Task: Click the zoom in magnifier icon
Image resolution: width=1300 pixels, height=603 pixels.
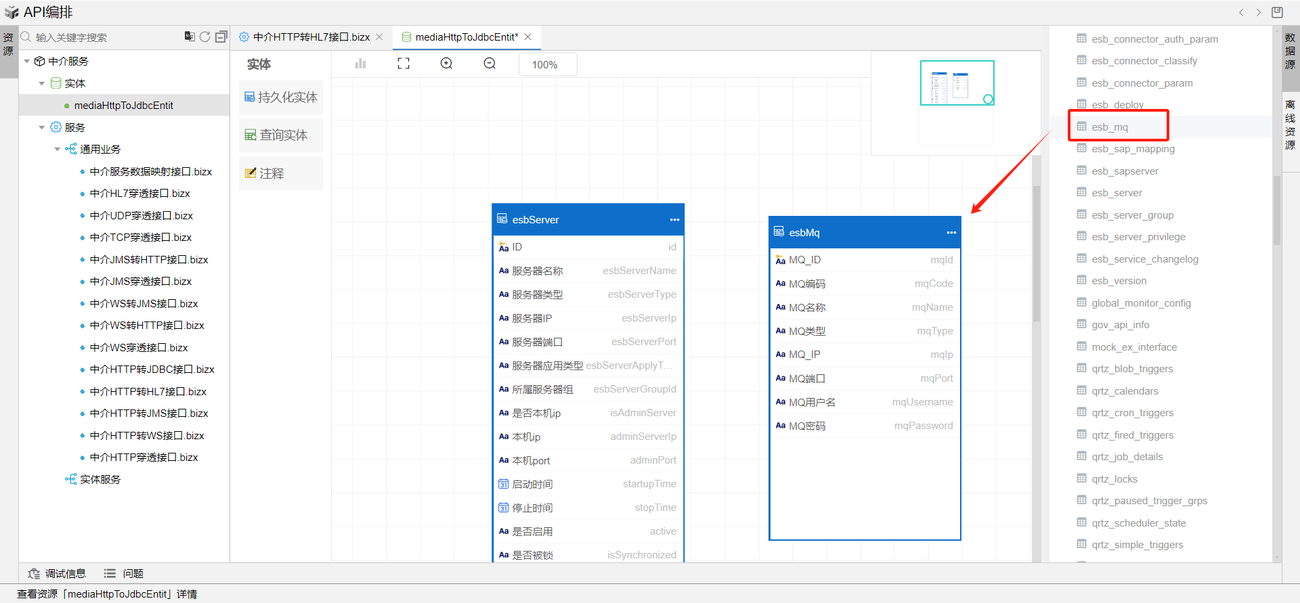Action: pyautogui.click(x=446, y=64)
